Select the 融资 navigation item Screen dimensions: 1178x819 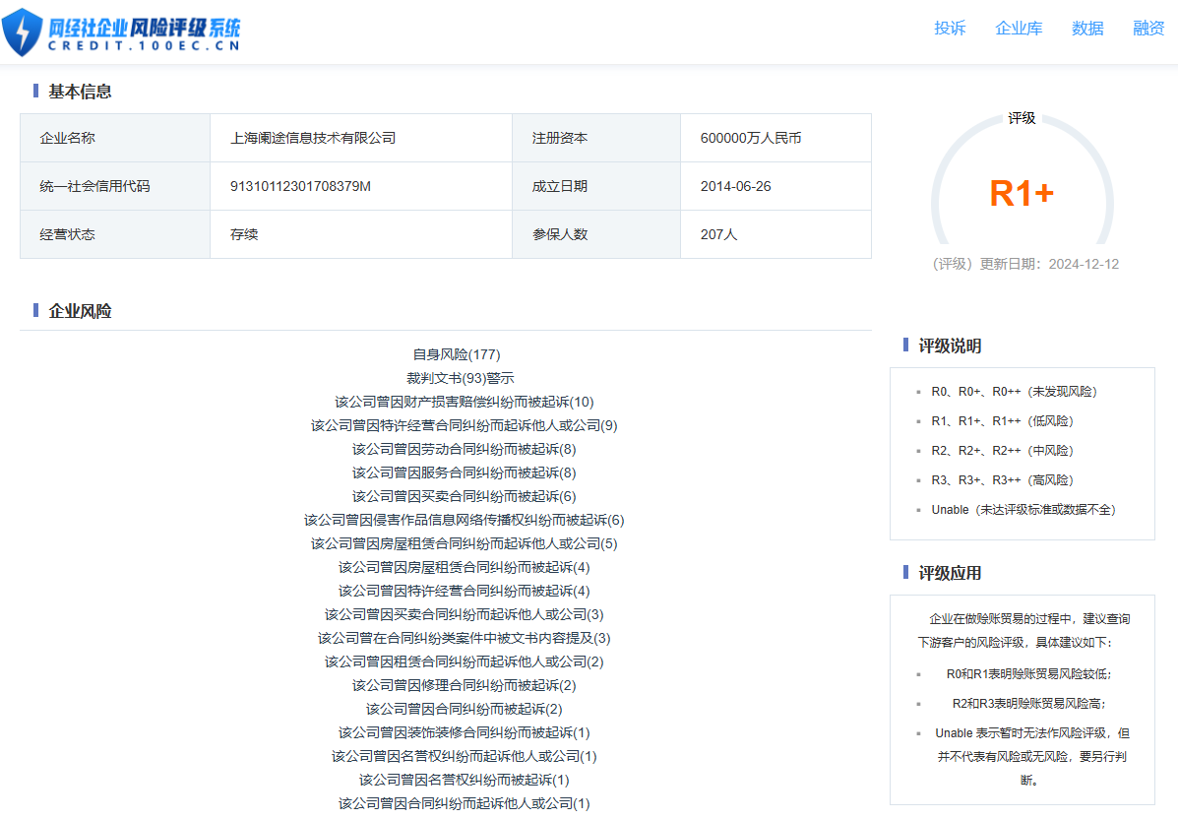tap(1148, 29)
